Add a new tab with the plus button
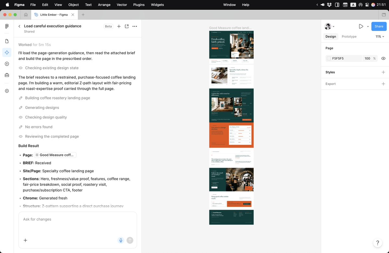This screenshot has height=253, width=389. click(83, 15)
